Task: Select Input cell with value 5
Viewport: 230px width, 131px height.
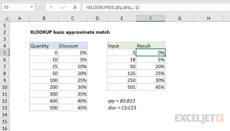Action: point(122,53)
